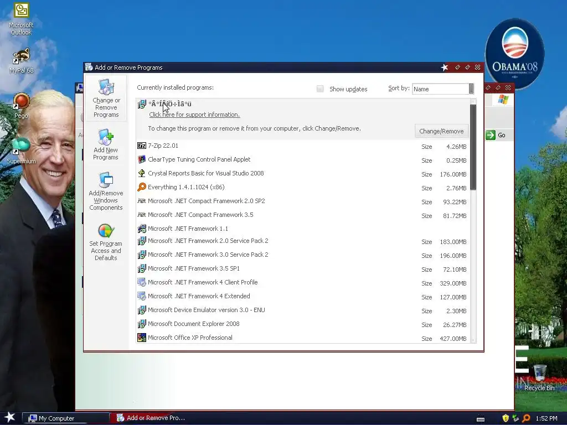Click the 176.00MB size value

(x=453, y=174)
